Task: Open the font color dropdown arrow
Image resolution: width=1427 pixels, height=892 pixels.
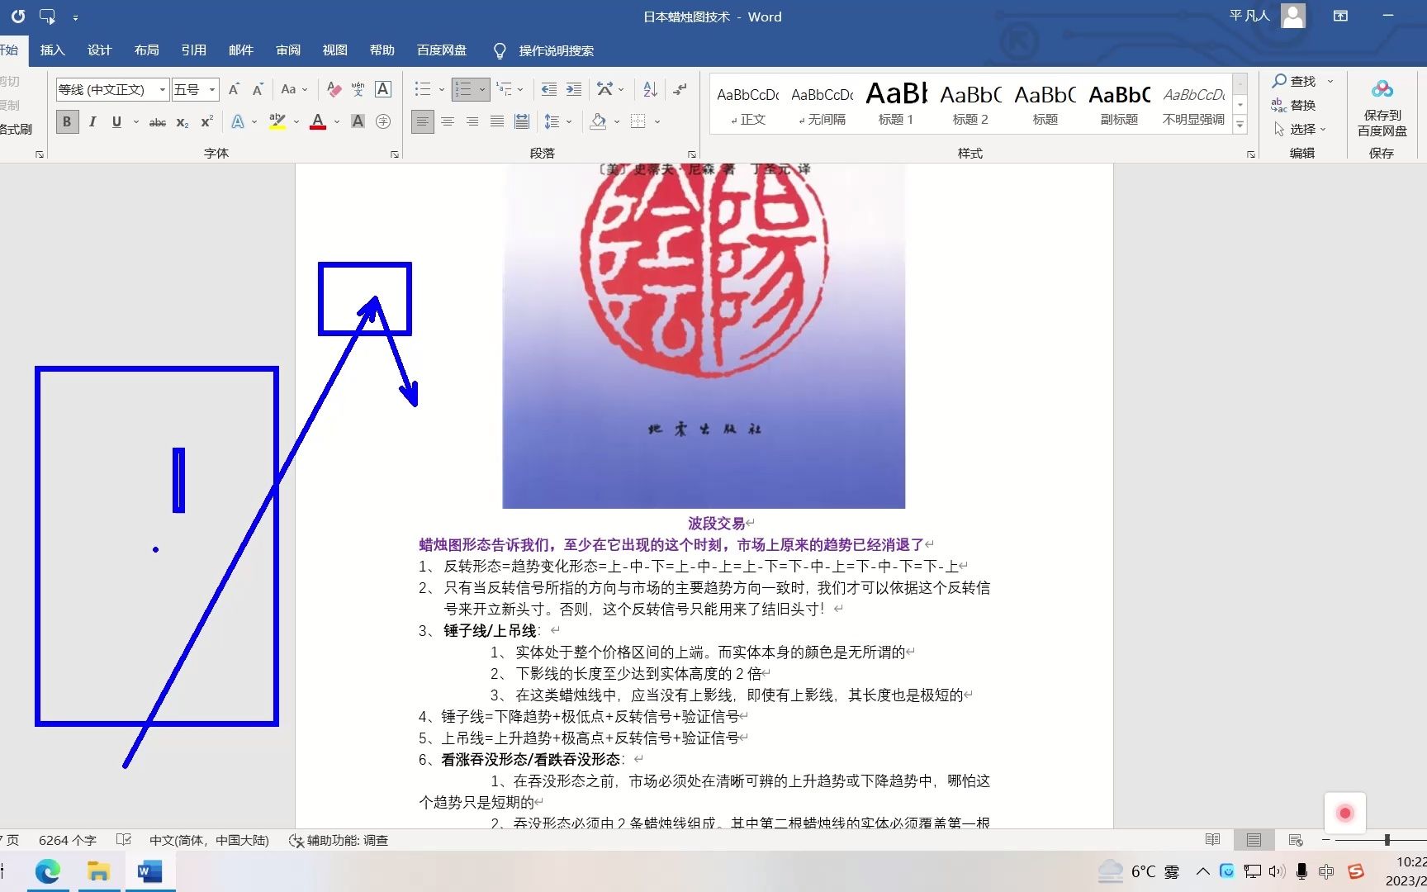Action: [x=337, y=121]
